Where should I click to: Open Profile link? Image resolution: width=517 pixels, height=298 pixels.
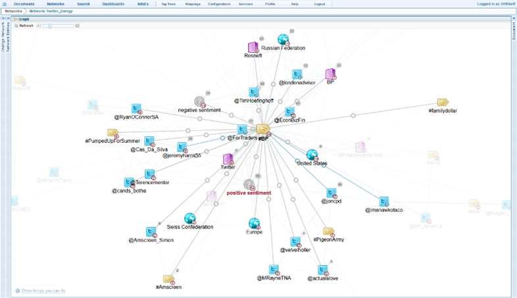point(270,4)
